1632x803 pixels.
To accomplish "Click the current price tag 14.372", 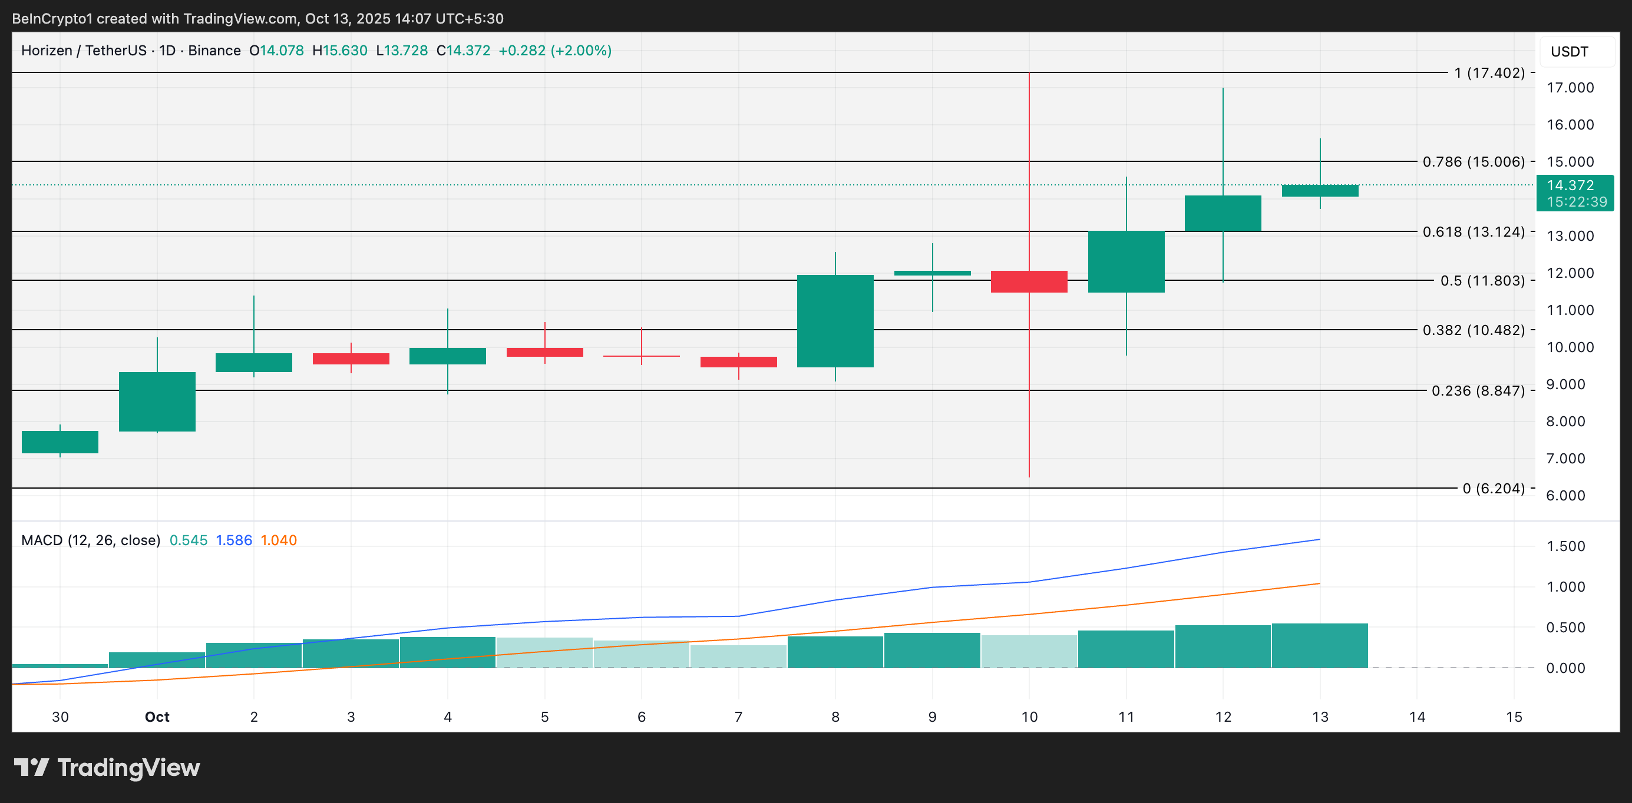I will [1575, 185].
